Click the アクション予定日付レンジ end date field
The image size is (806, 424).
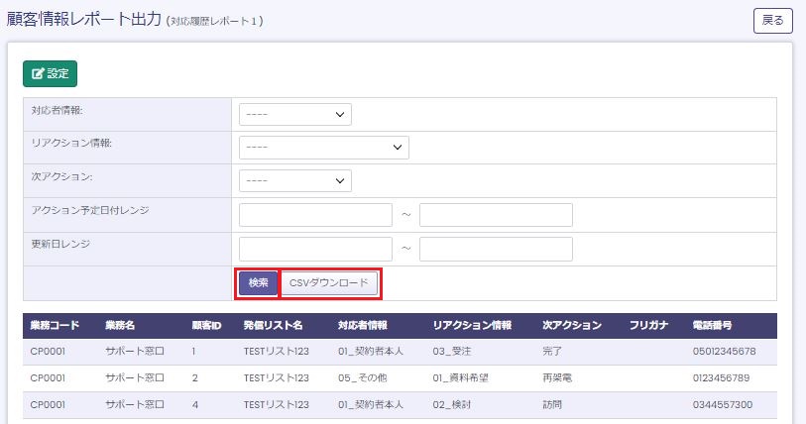click(496, 215)
